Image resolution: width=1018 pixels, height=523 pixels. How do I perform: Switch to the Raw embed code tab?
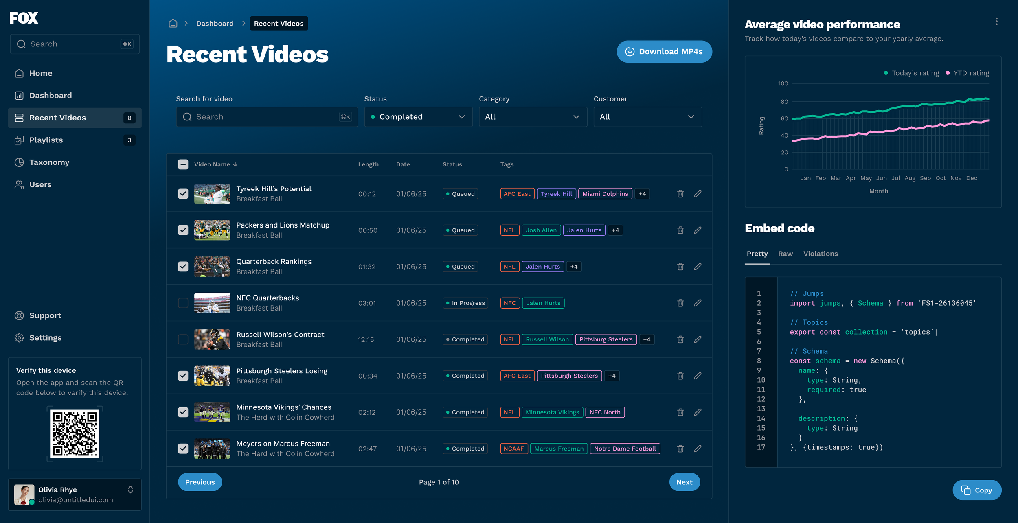click(785, 254)
